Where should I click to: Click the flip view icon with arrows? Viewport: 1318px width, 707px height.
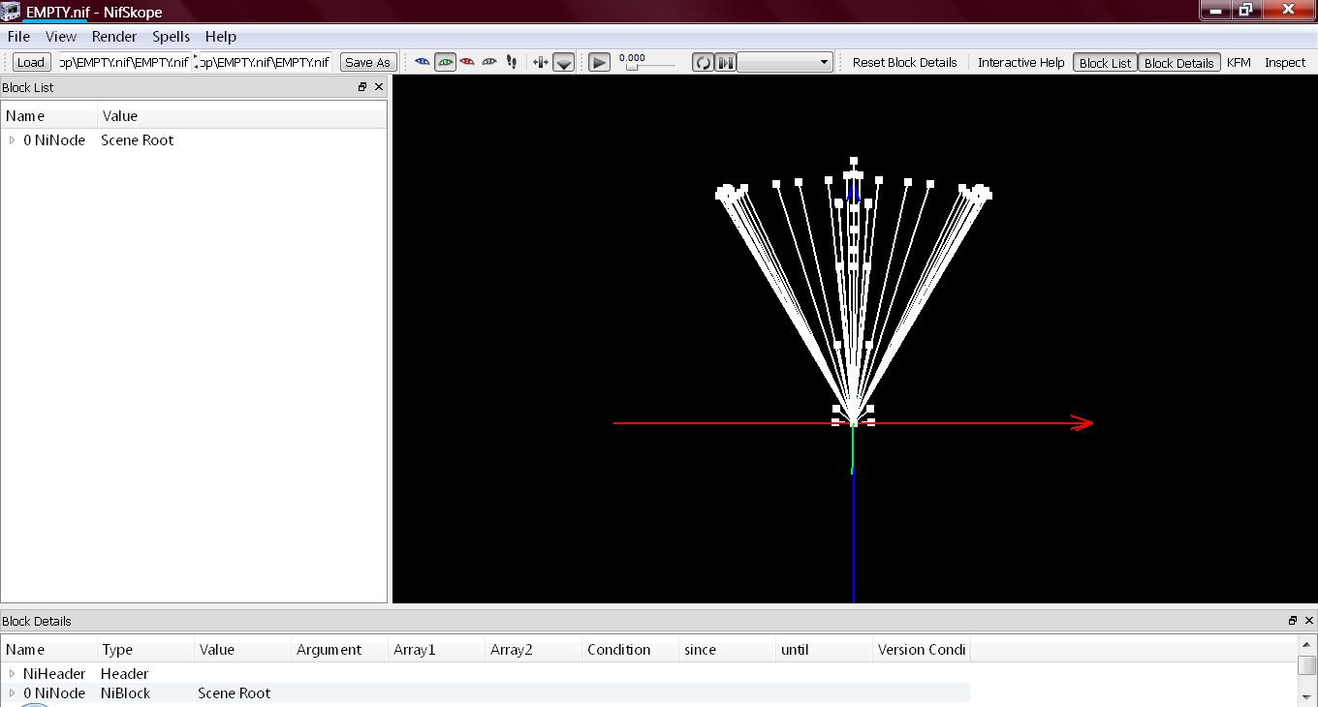pos(541,62)
